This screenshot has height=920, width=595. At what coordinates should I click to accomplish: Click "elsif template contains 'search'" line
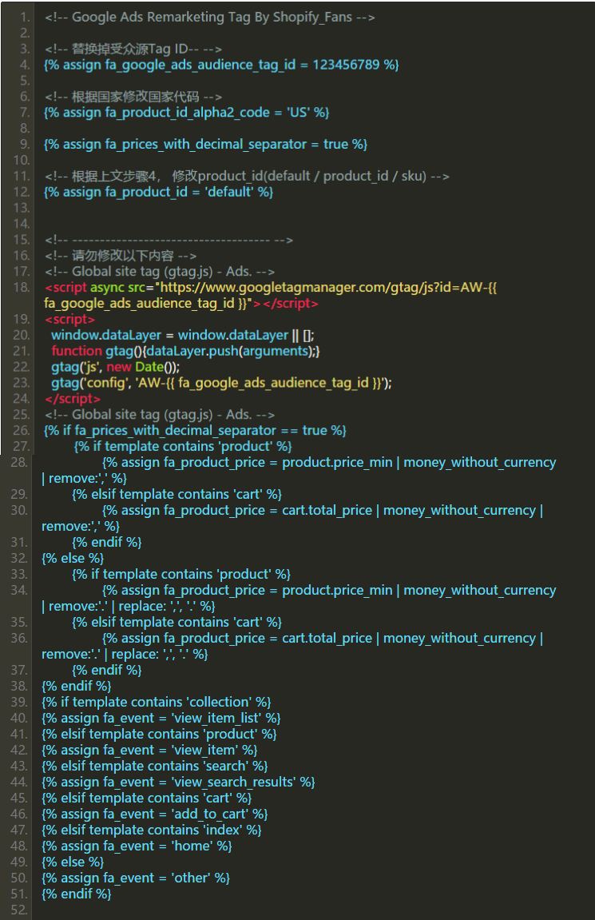click(155, 767)
